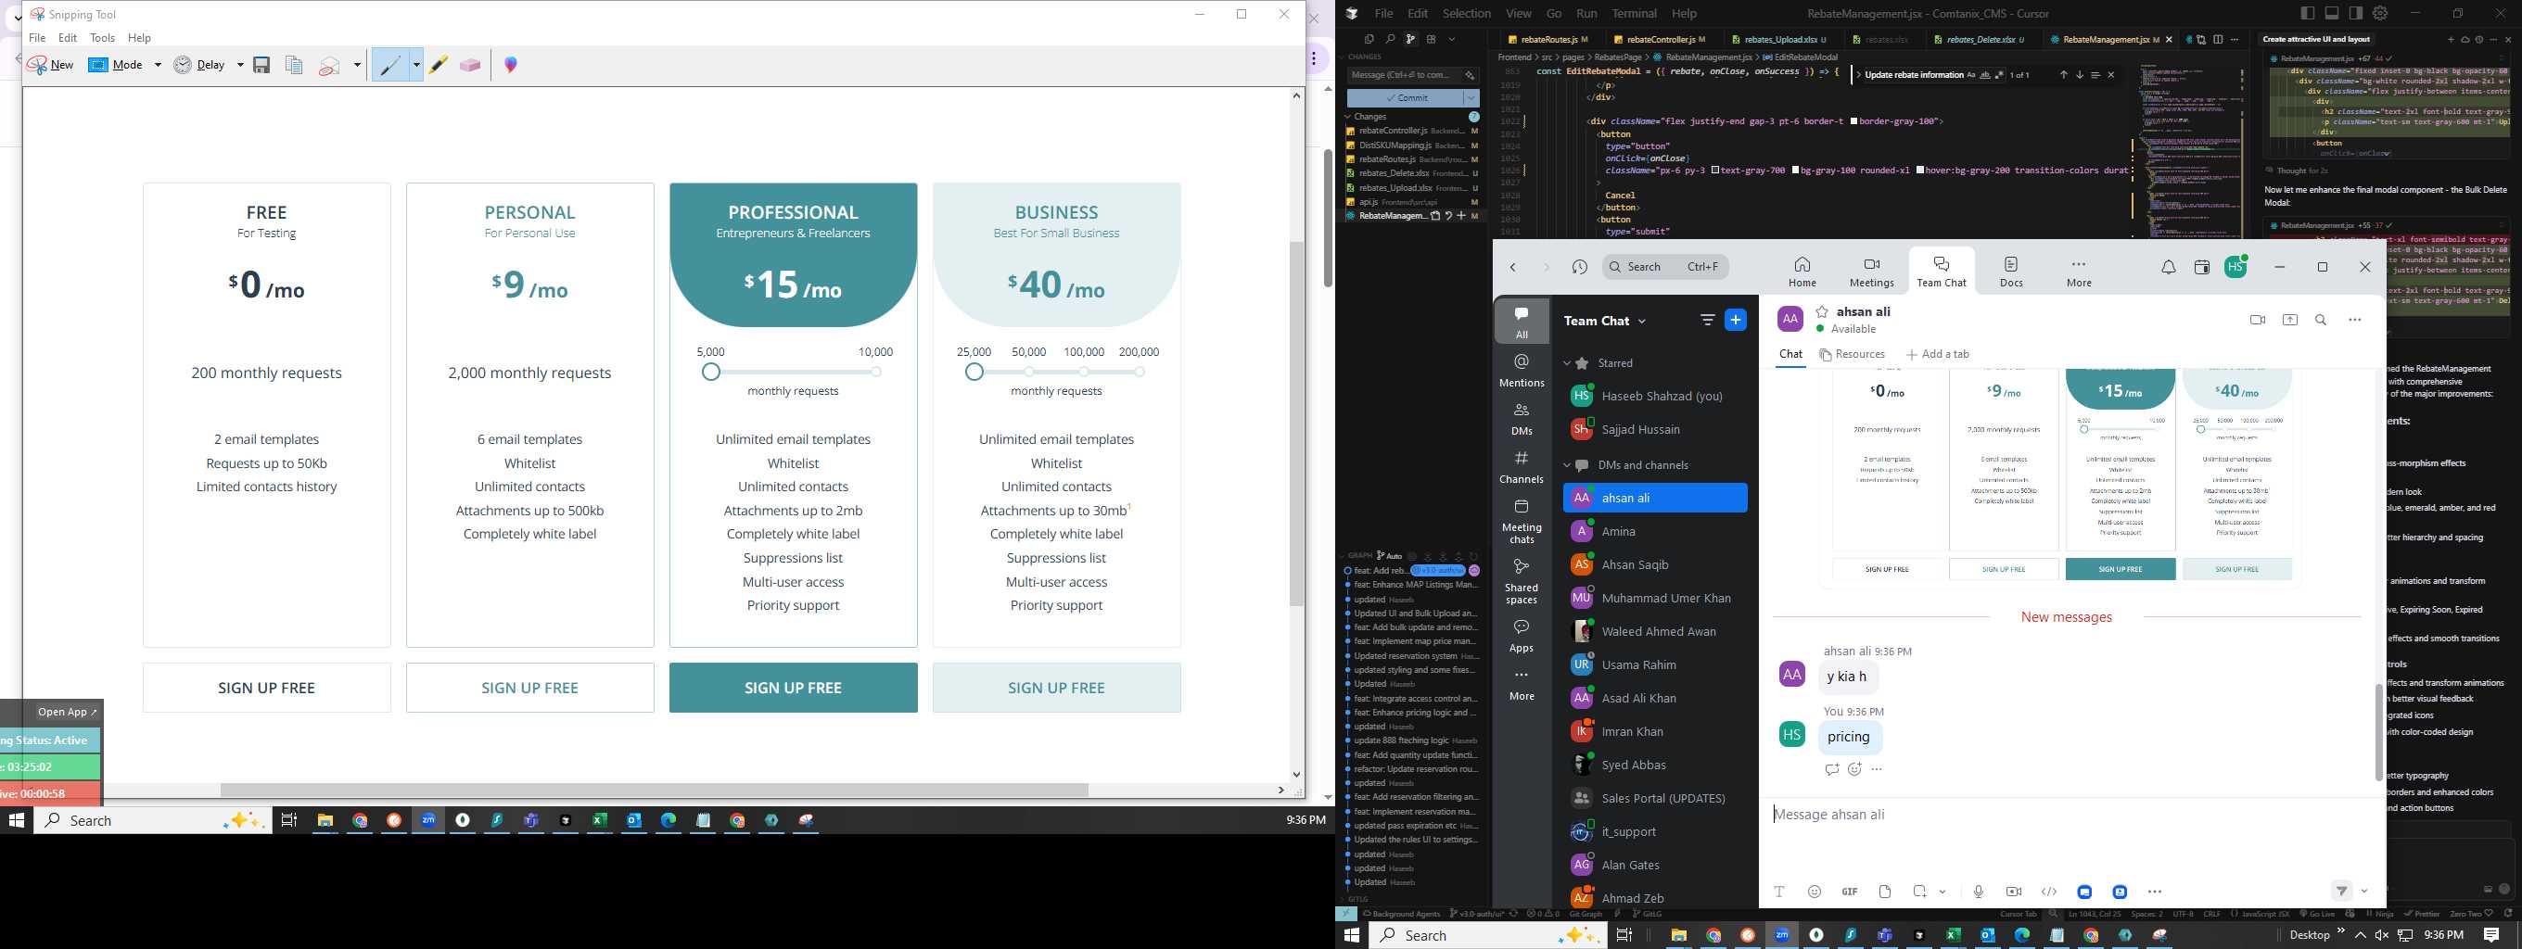This screenshot has width=2522, height=949.
Task: Click SIGN UP FREE under the Personal plan
Action: point(529,688)
